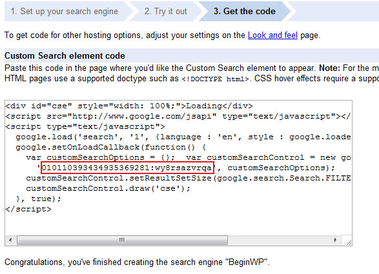Click the <div id="cse" line of code
Screen dimensions: 379x274
click(129, 106)
